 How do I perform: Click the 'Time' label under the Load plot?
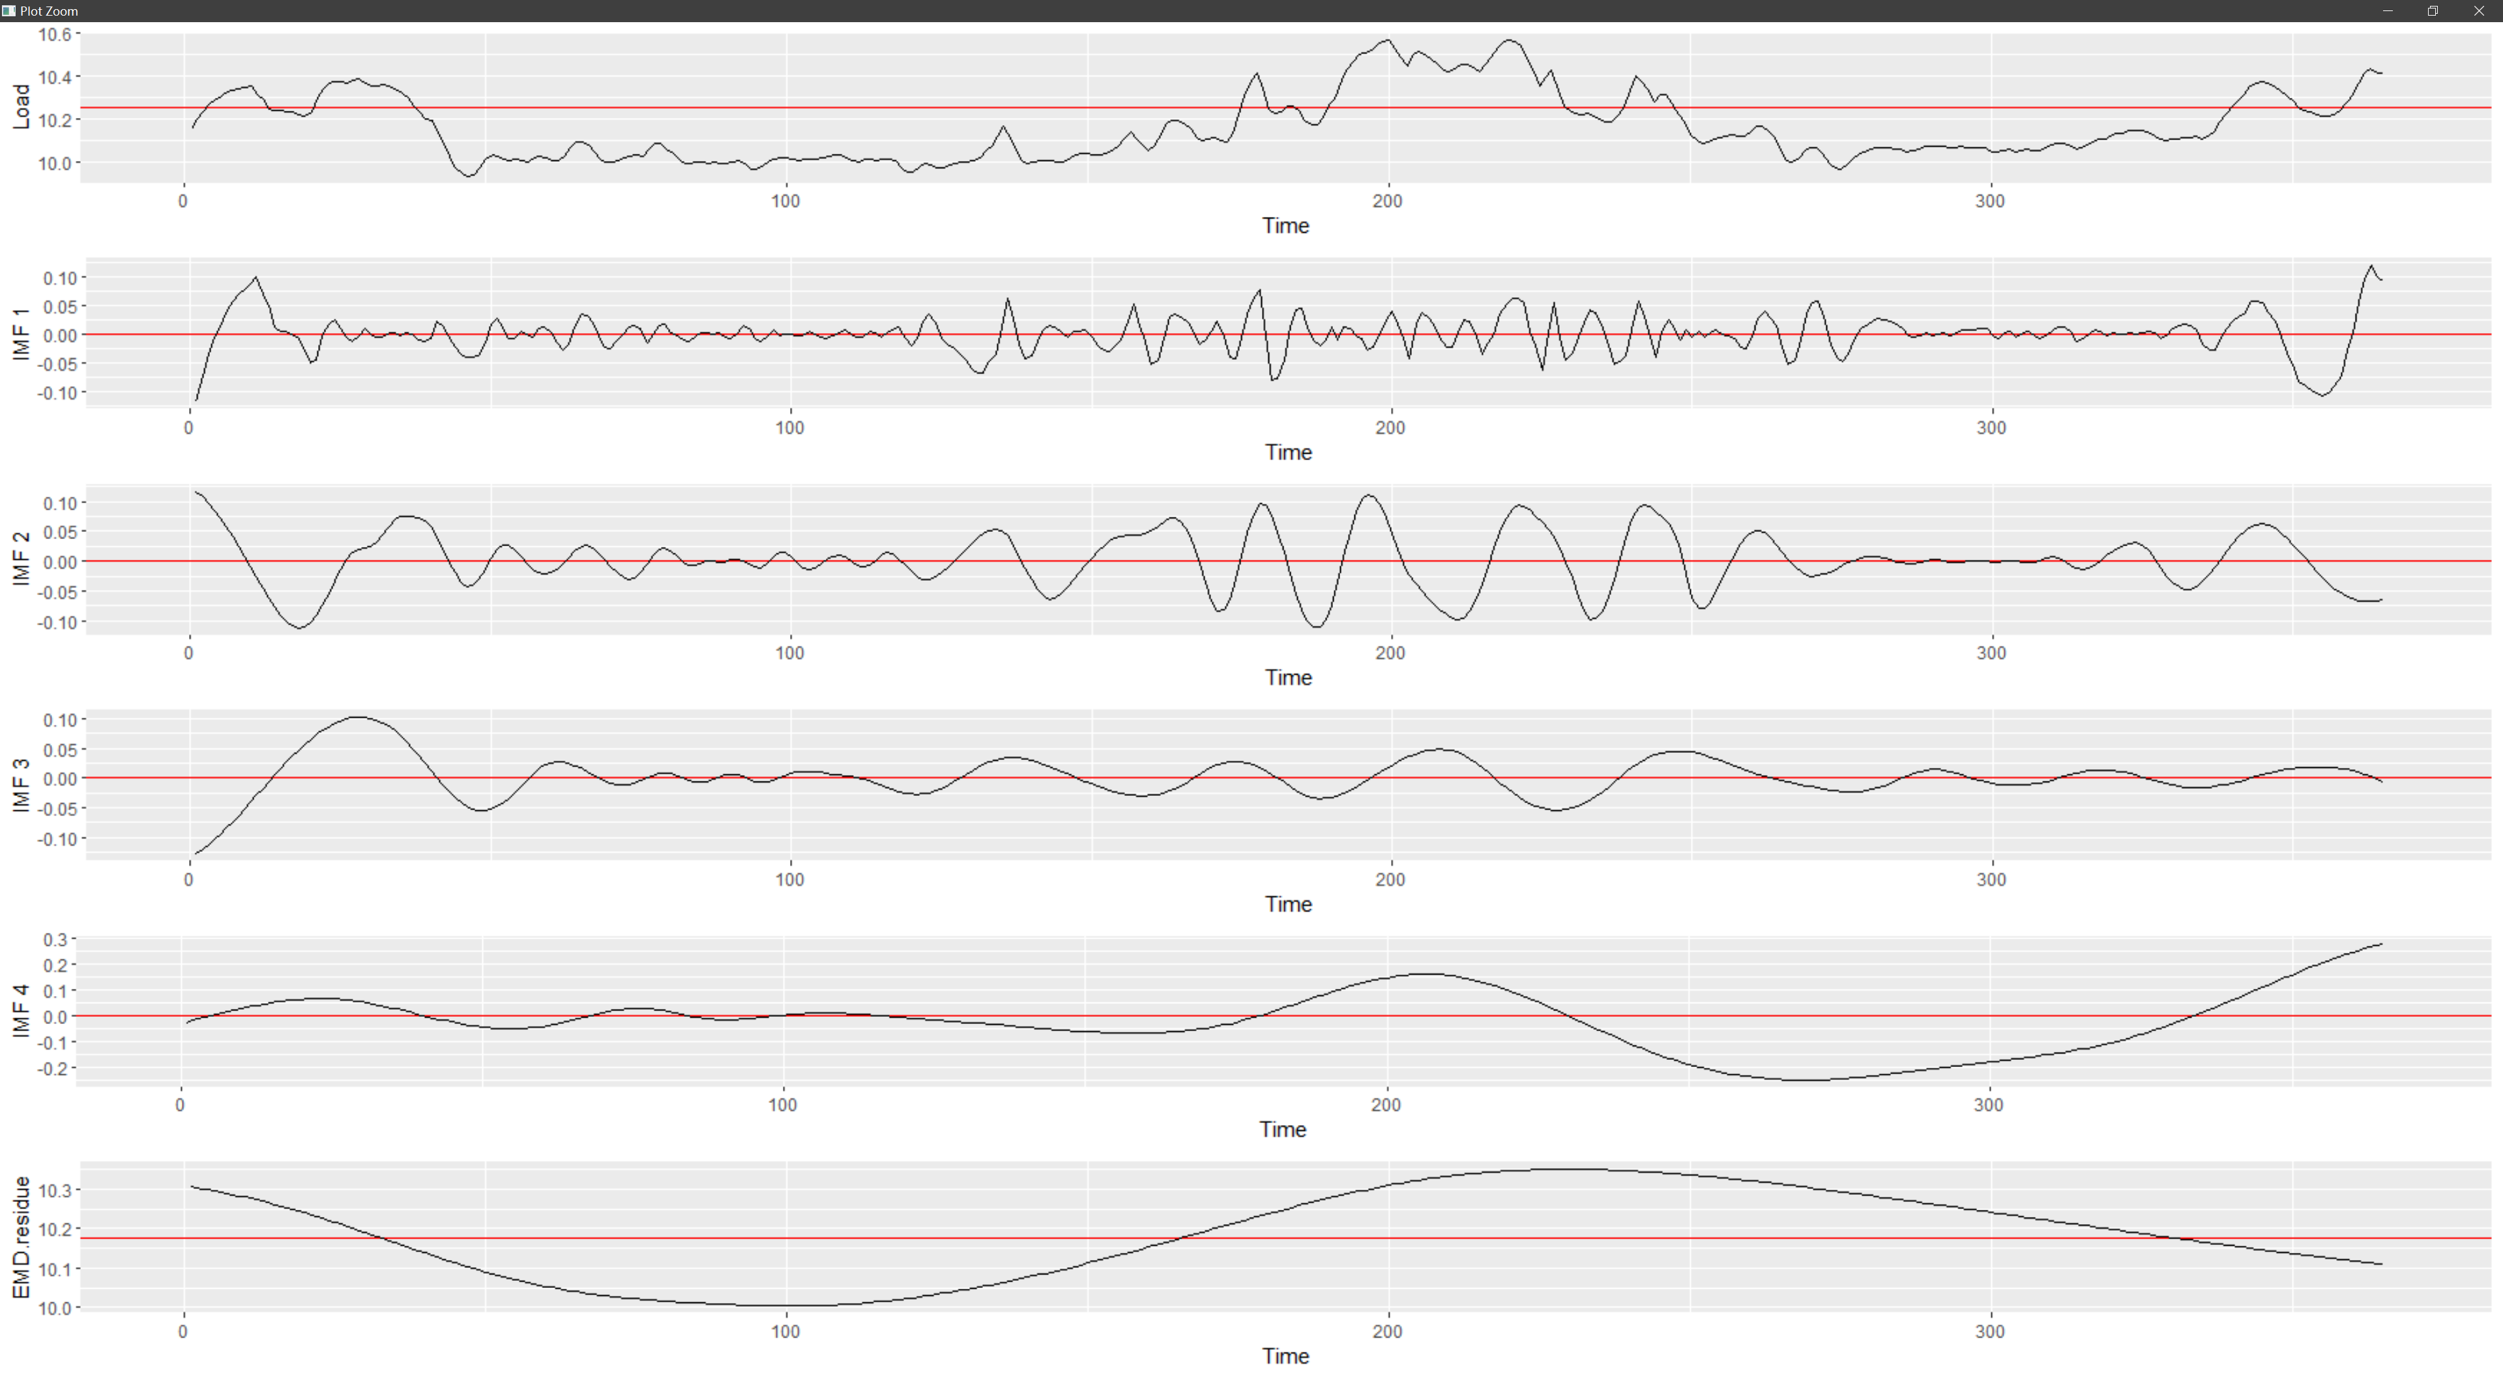point(1285,226)
